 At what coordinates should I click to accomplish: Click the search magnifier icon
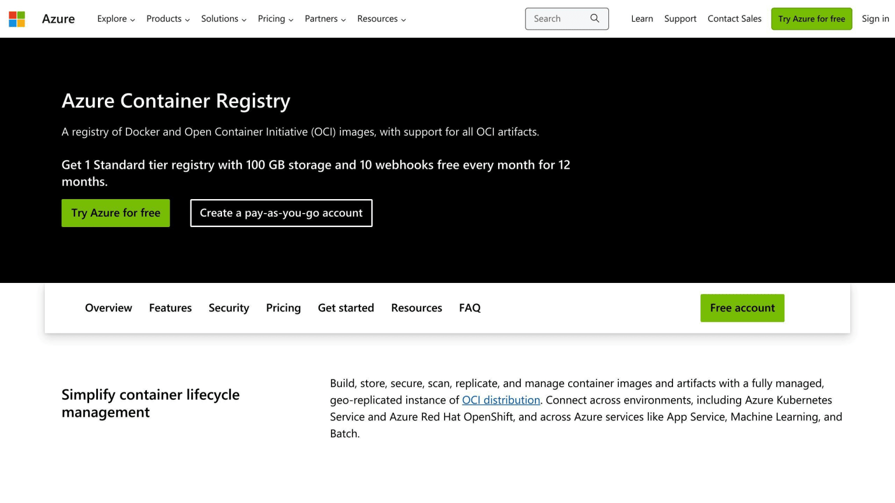pos(594,19)
